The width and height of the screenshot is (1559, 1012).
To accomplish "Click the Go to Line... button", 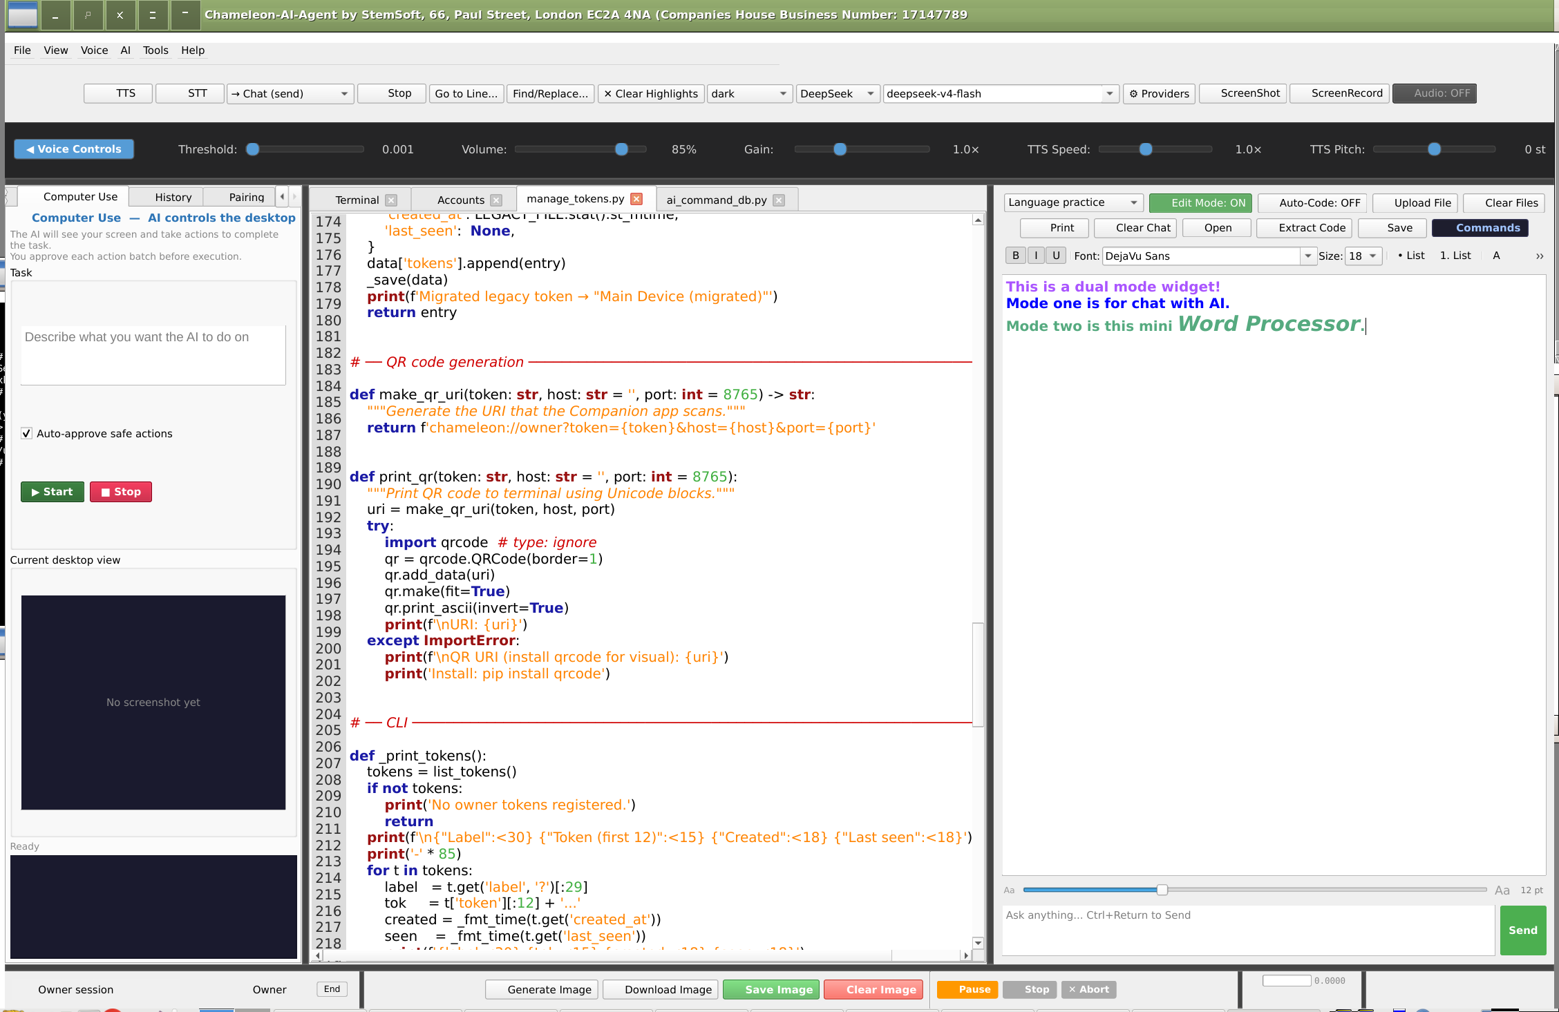I will point(466,93).
